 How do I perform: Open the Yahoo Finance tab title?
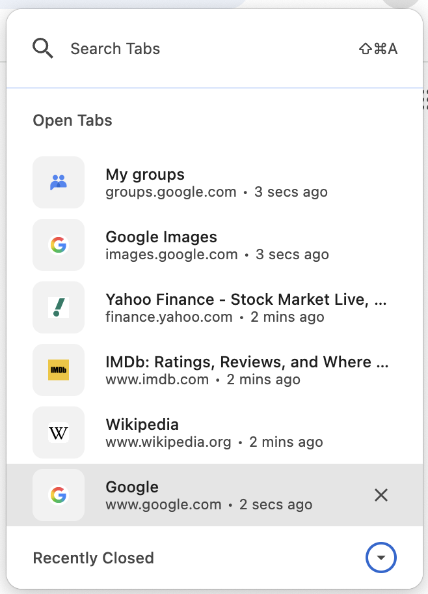[x=246, y=300]
